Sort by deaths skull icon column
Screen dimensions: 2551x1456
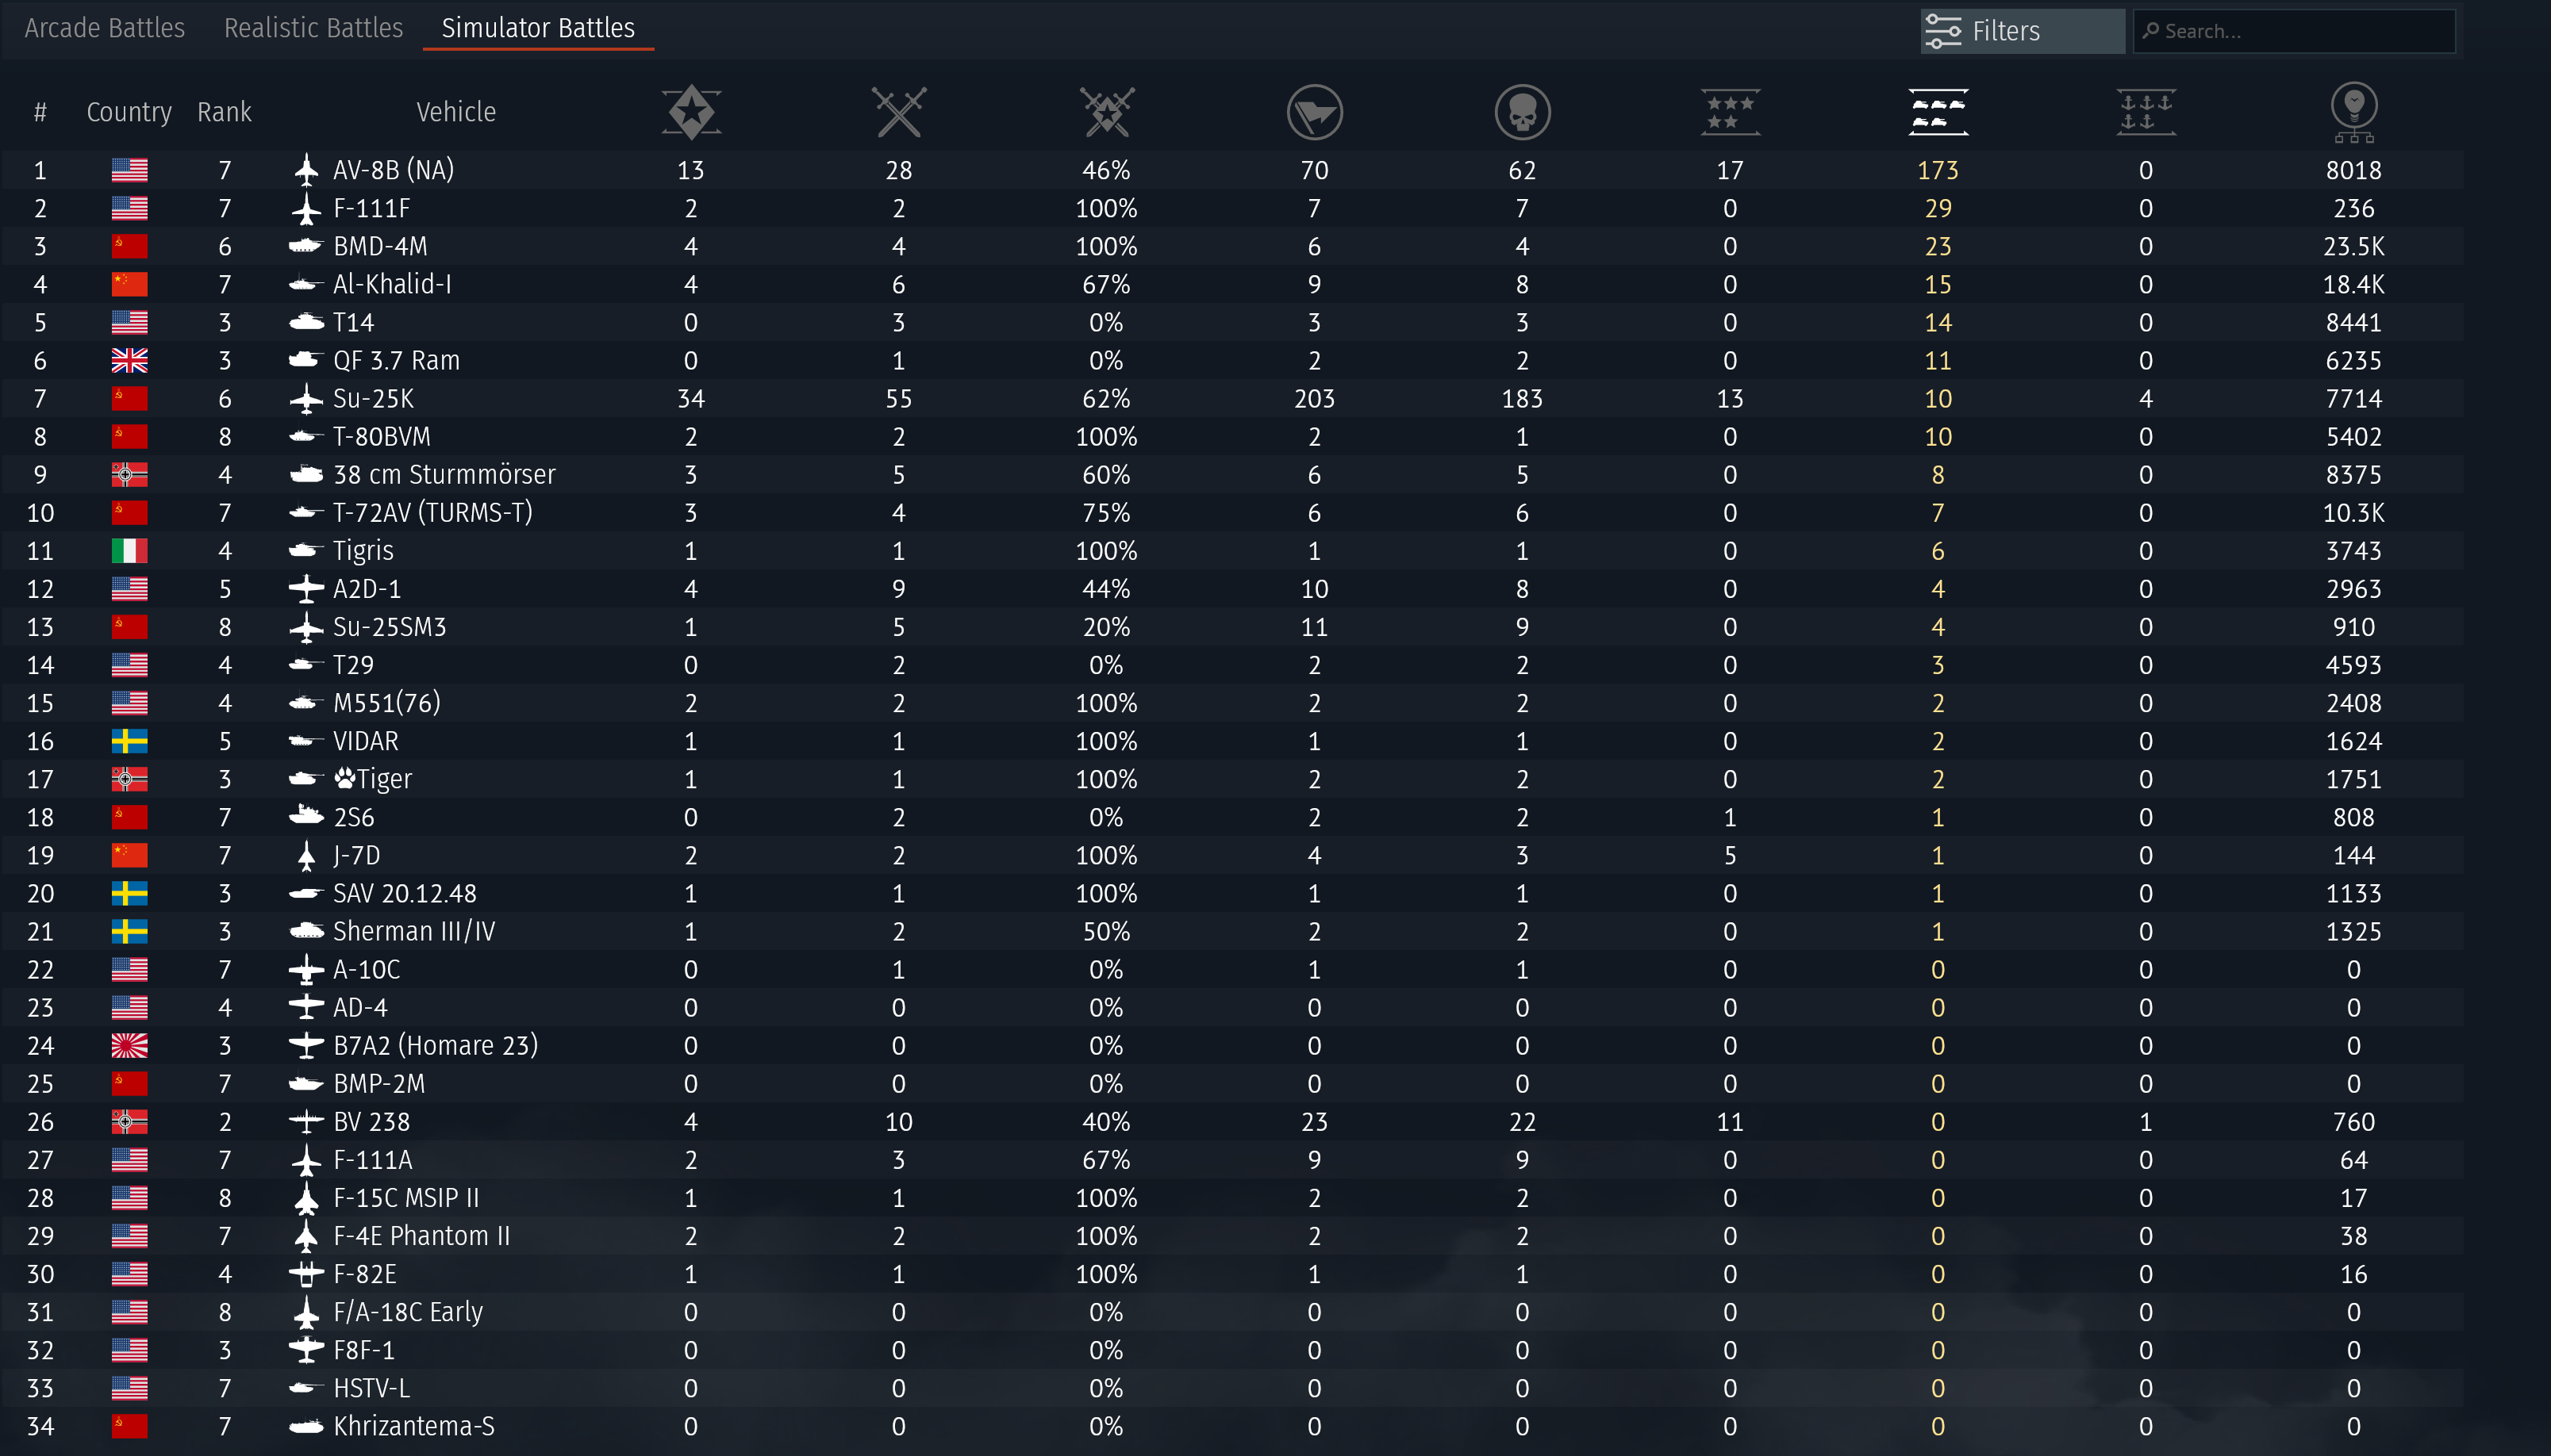click(1522, 112)
